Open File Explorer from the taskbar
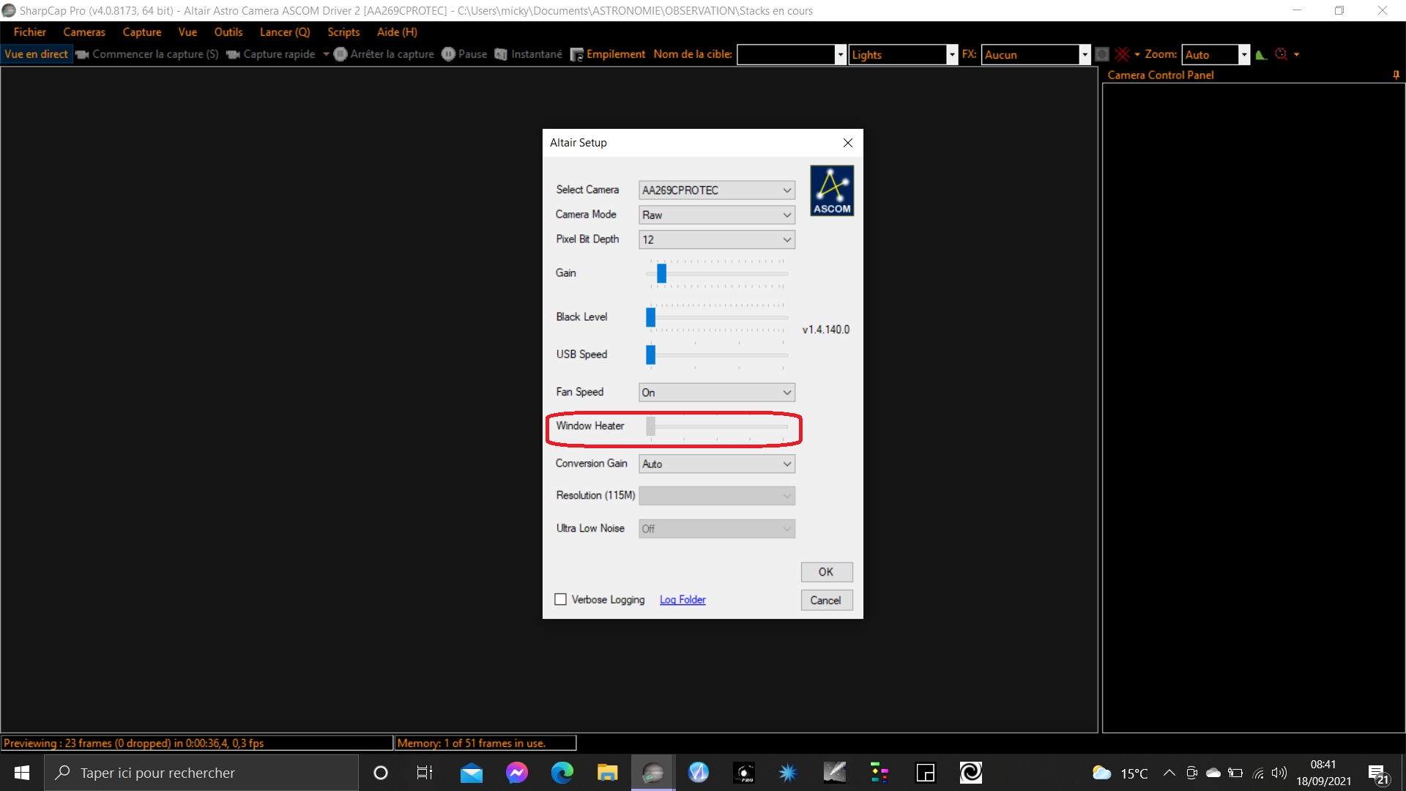Viewport: 1406px width, 791px height. click(x=608, y=773)
